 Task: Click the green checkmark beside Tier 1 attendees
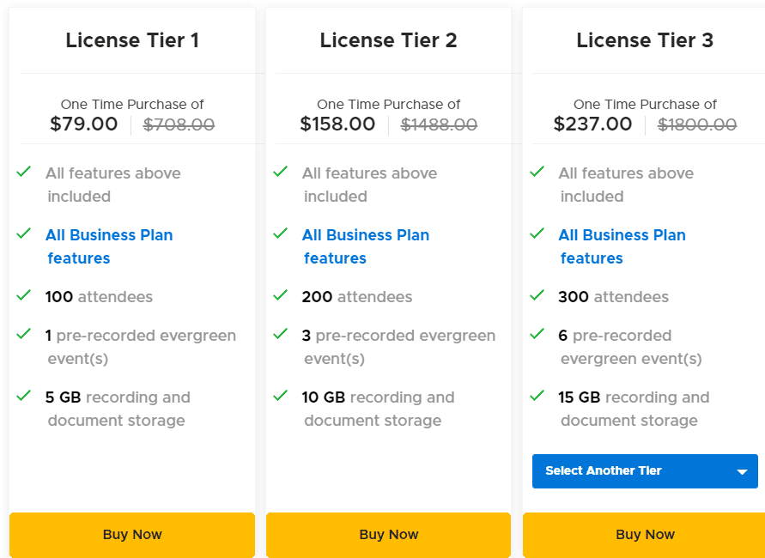[24, 295]
